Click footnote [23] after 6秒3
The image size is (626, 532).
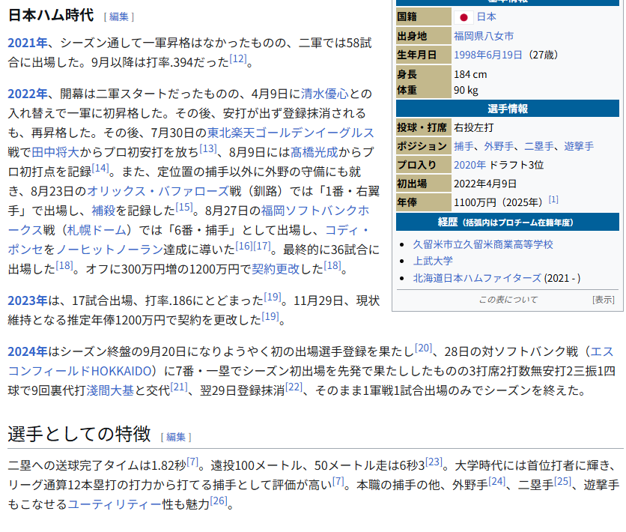tap(434, 462)
